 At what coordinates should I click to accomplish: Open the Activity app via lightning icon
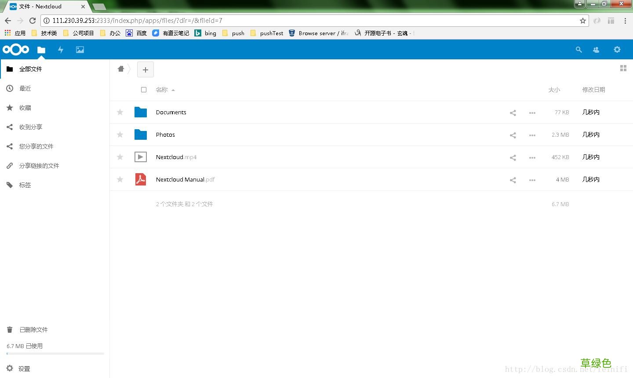[x=61, y=50]
